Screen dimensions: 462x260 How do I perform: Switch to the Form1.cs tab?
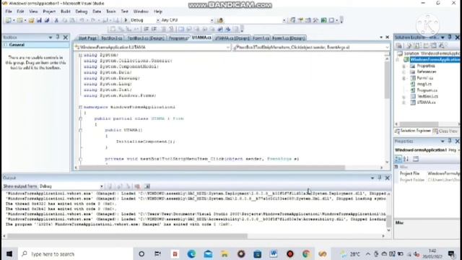[x=261, y=38]
